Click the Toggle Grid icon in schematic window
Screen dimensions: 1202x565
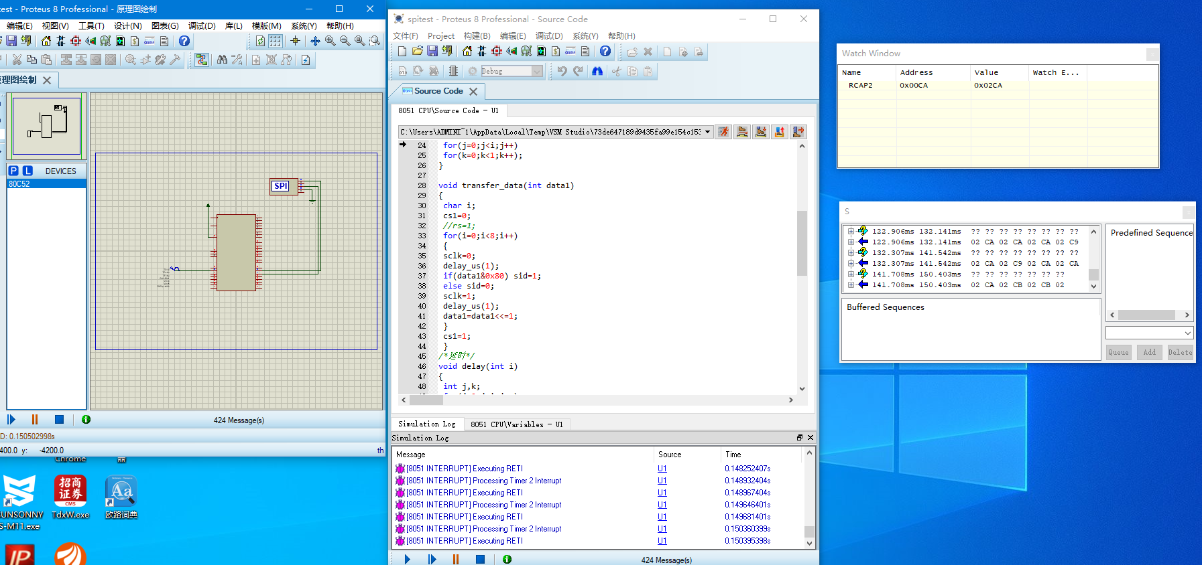[276, 41]
